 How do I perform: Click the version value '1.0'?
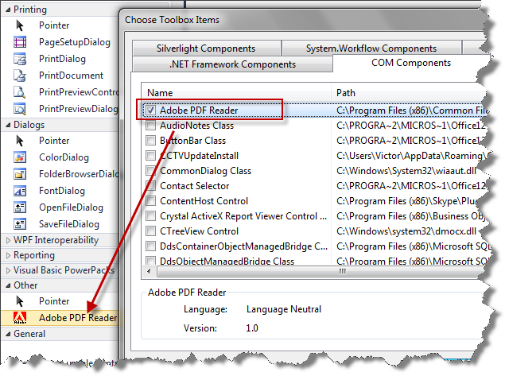click(252, 328)
